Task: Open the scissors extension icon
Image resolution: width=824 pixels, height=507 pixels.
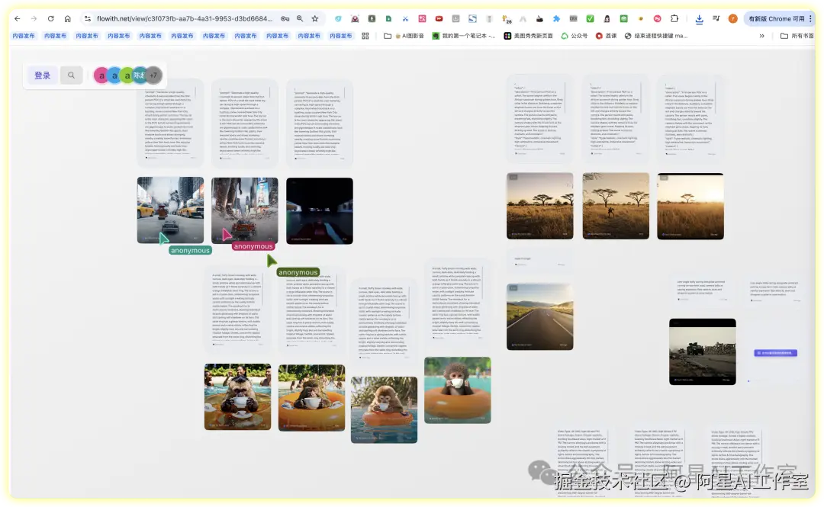Action: click(x=405, y=18)
